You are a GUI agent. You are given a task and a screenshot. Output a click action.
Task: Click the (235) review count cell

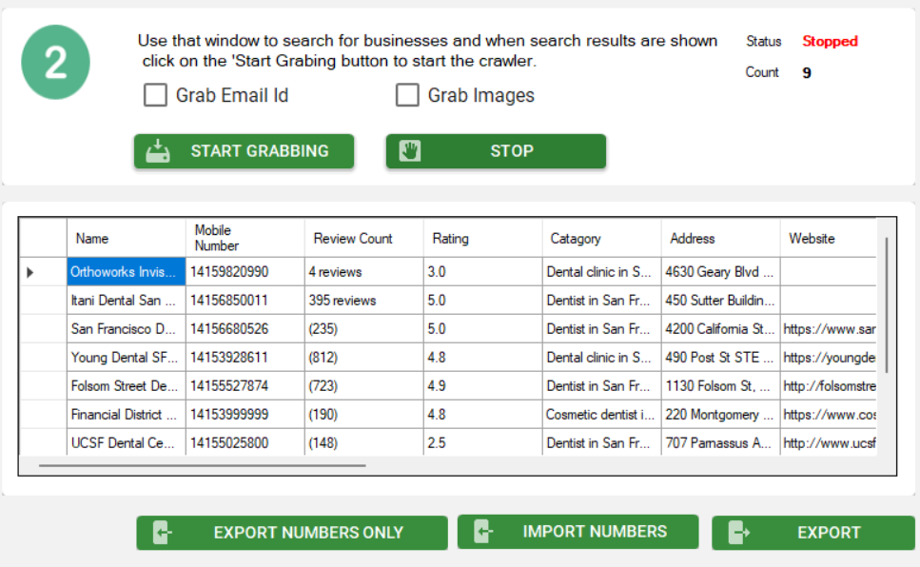(x=364, y=329)
